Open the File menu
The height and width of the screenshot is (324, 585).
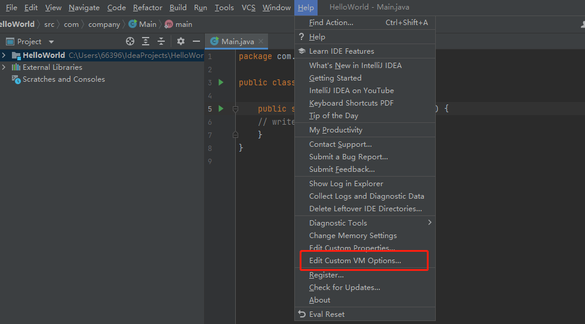point(11,7)
